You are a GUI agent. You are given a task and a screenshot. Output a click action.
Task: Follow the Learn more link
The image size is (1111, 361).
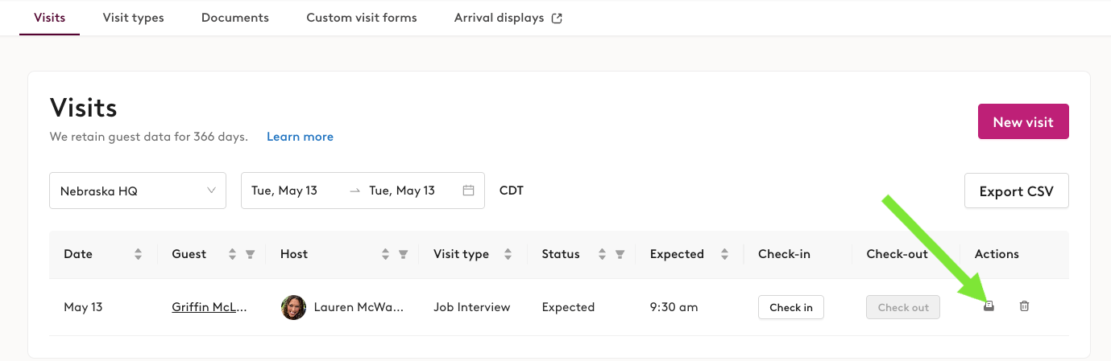[300, 137]
